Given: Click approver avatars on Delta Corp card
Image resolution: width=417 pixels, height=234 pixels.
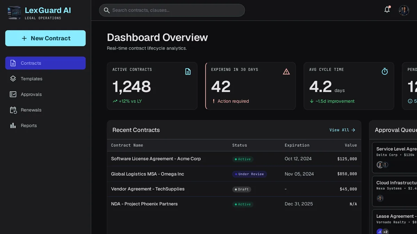Looking at the screenshot, I should (x=383, y=165).
